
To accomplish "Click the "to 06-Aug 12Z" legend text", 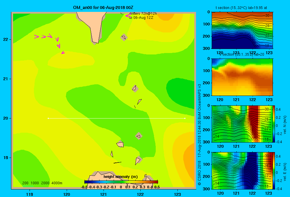I will click(x=141, y=18).
